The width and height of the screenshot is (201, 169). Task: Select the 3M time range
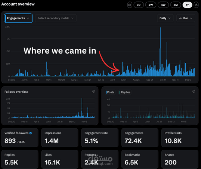tap(176, 5)
